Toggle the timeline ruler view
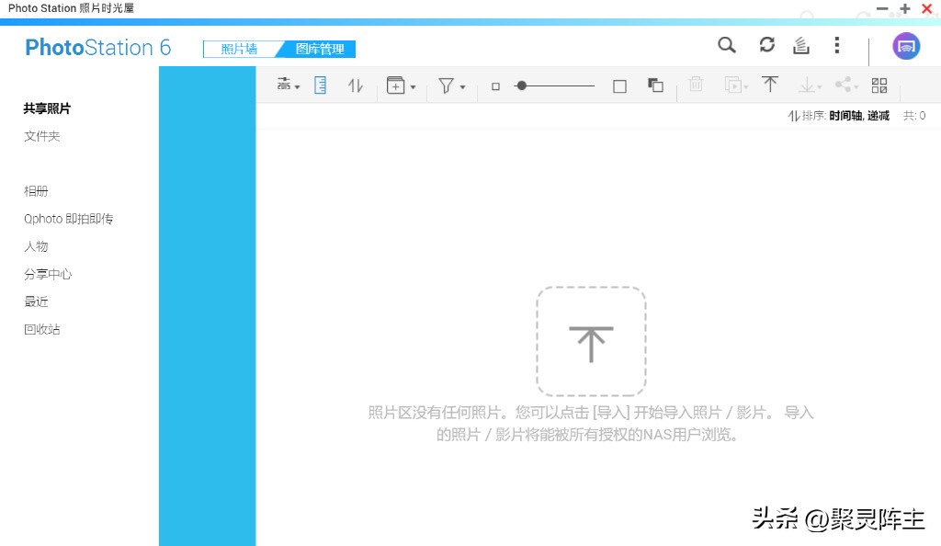Screen dimensions: 941x546 tap(320, 85)
